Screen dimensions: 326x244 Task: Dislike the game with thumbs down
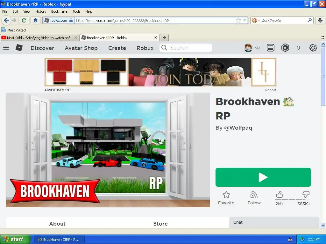(306, 194)
